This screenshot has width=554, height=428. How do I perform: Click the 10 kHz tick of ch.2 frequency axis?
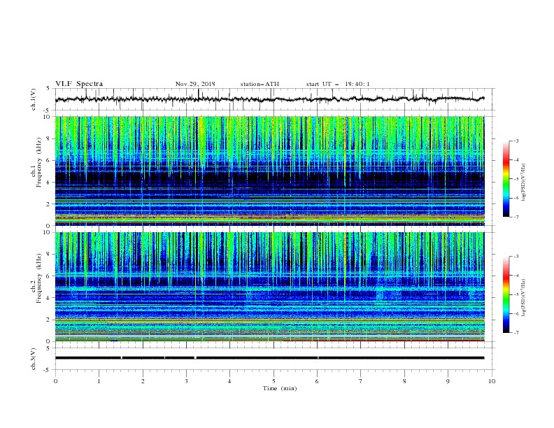click(47, 232)
